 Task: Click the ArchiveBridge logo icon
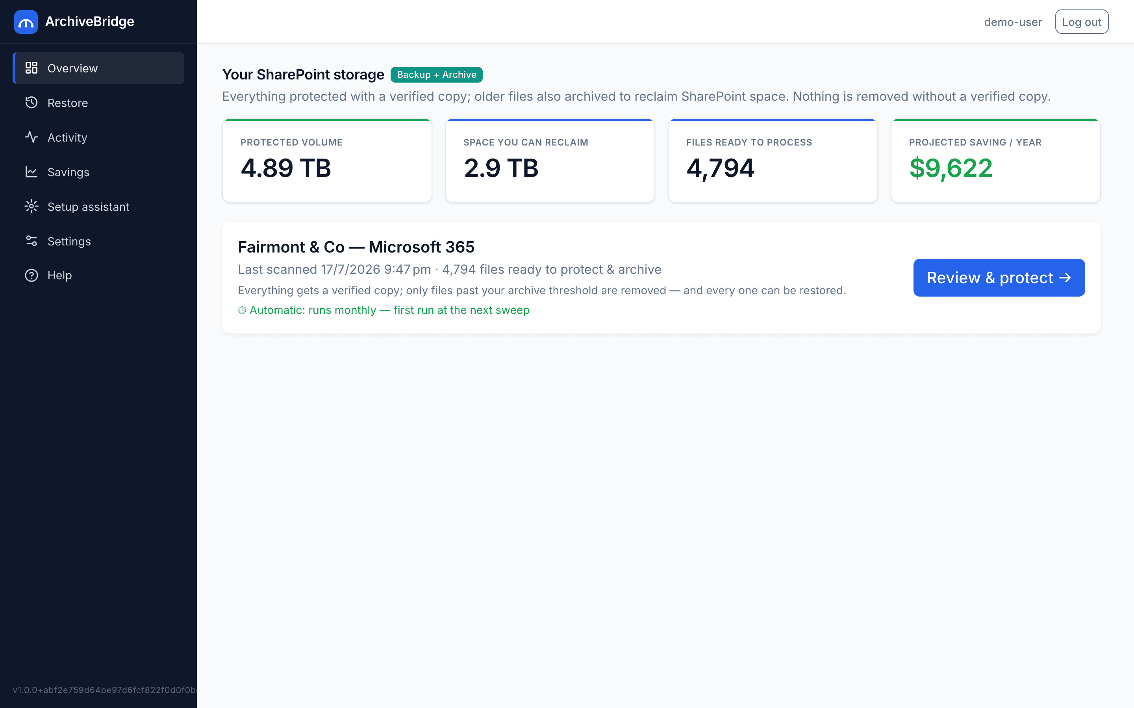click(x=26, y=22)
